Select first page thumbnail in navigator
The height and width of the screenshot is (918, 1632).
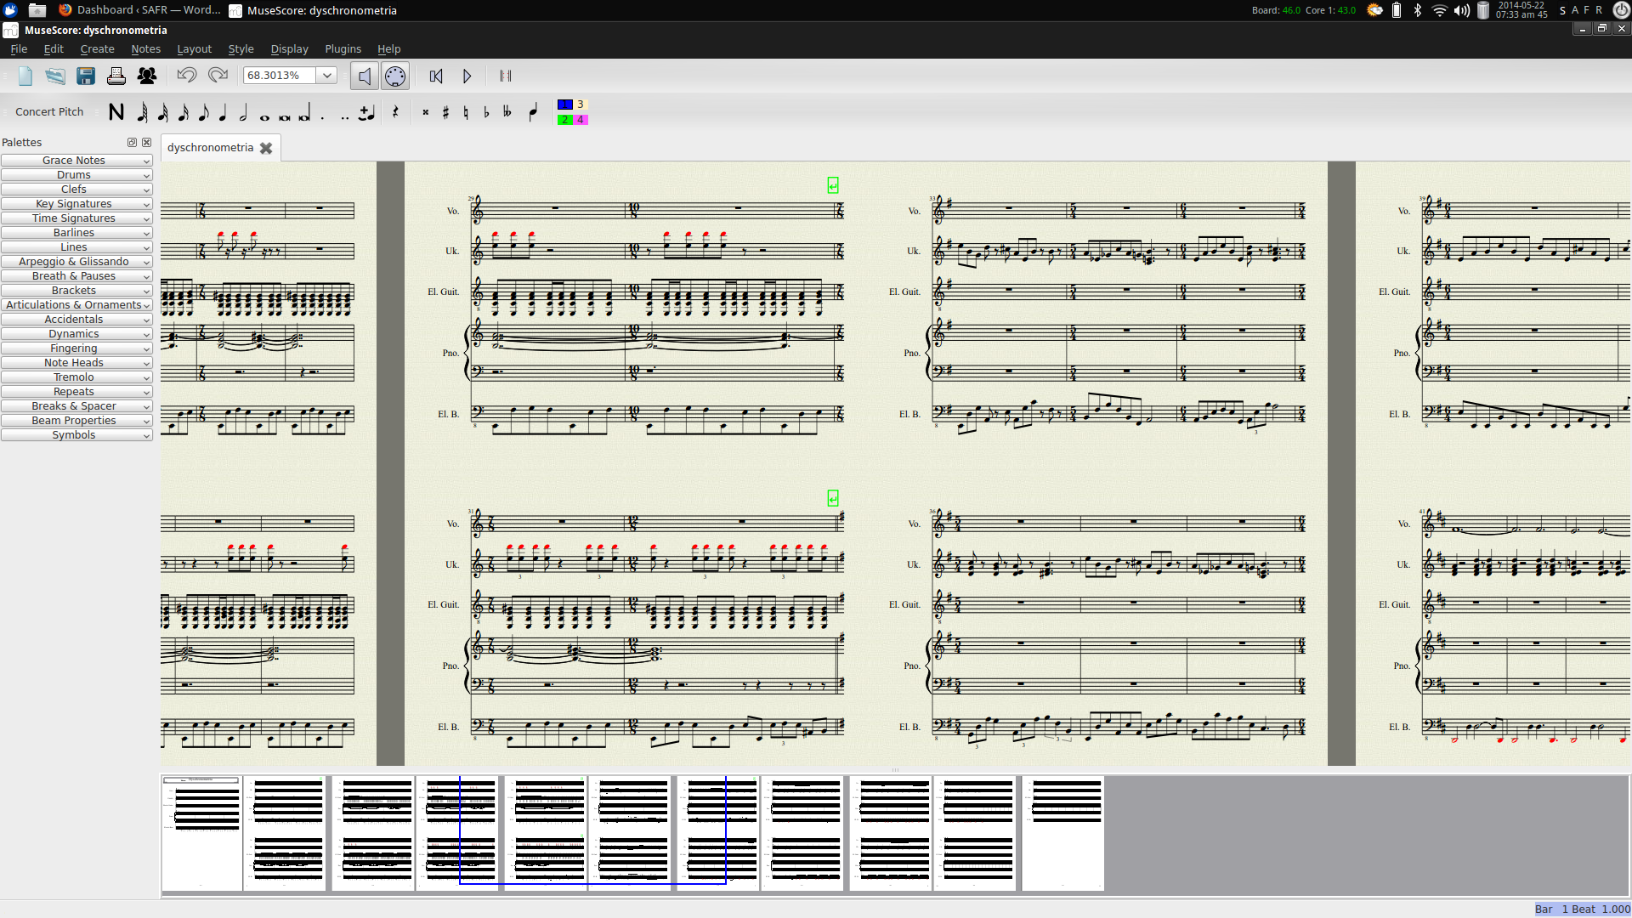click(x=201, y=833)
